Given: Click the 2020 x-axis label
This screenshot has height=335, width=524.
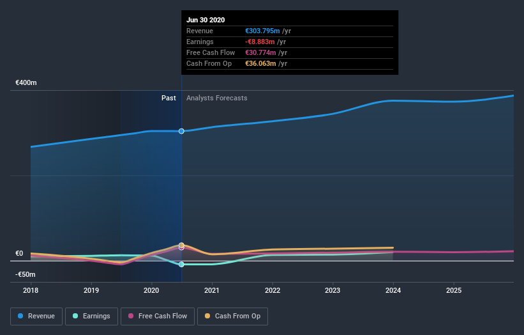Looking at the screenshot, I should (151, 290).
